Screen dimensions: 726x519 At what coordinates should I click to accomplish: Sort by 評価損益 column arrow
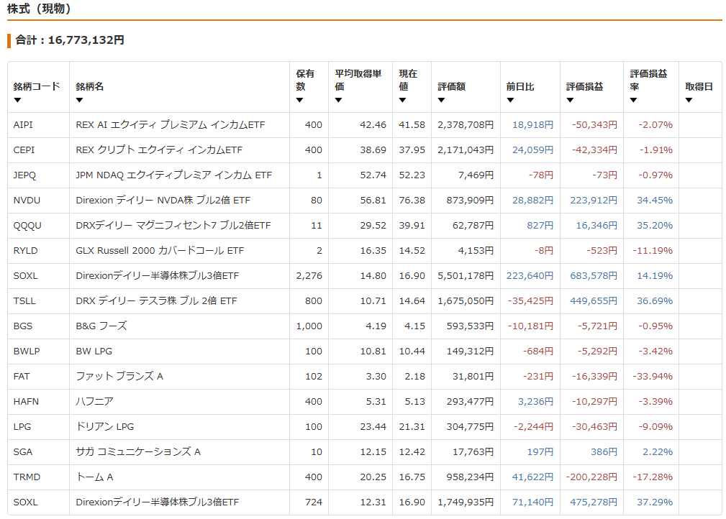point(570,100)
